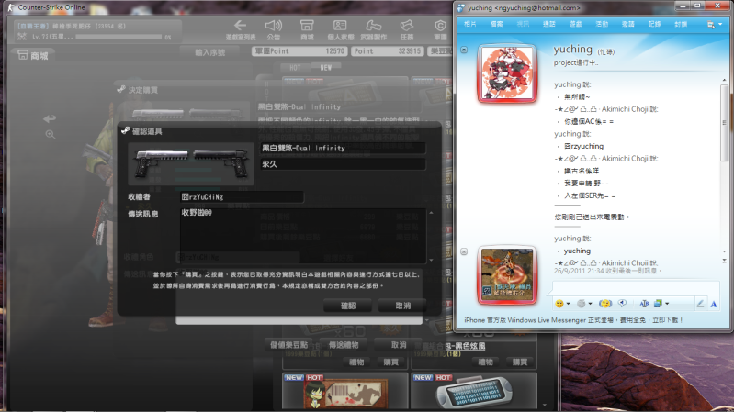Open the winks dropdown arrow
The height and width of the screenshot is (412, 734).
pyautogui.click(x=590, y=304)
